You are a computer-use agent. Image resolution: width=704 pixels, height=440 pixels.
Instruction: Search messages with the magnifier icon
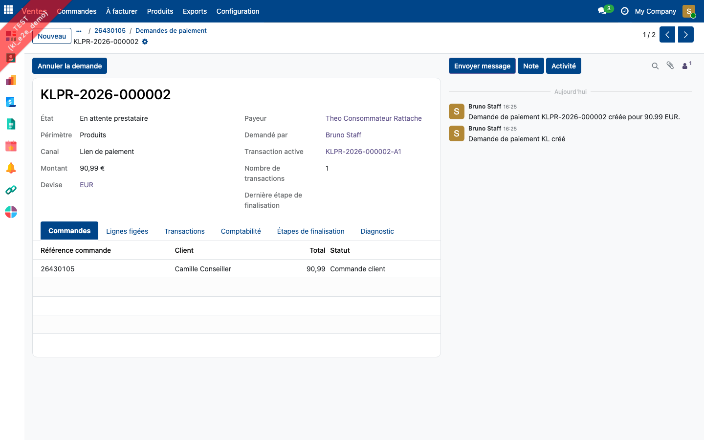(x=655, y=66)
